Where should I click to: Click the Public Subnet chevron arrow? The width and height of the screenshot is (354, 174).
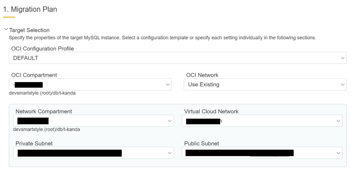pos(338,153)
